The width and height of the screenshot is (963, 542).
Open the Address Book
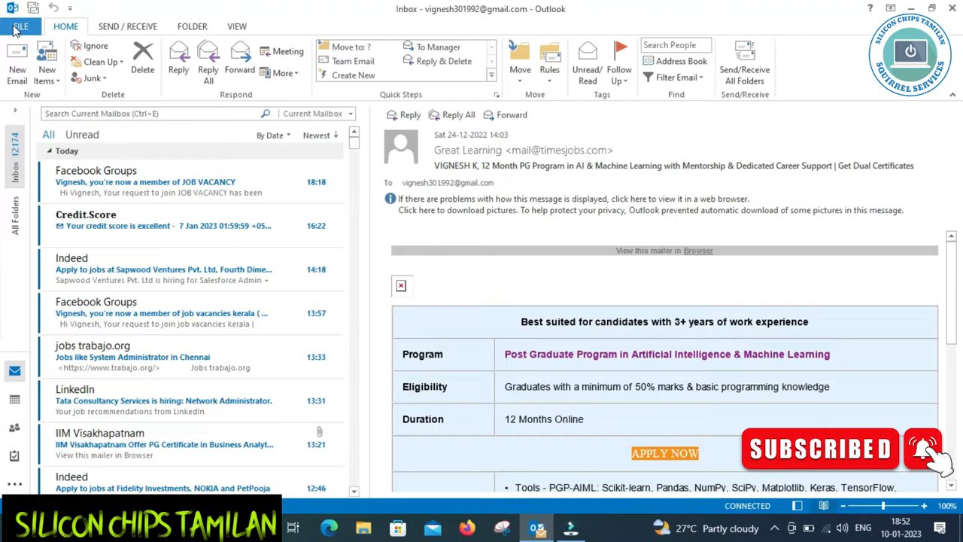[x=675, y=61]
